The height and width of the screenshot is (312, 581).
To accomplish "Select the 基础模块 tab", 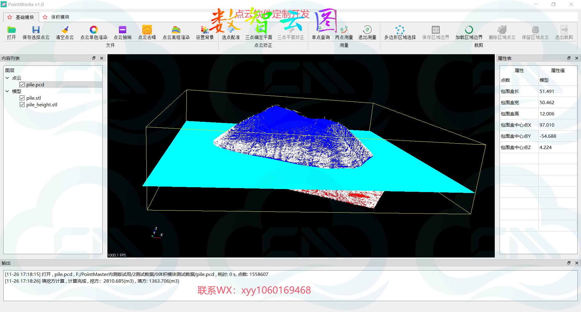I will point(21,17).
